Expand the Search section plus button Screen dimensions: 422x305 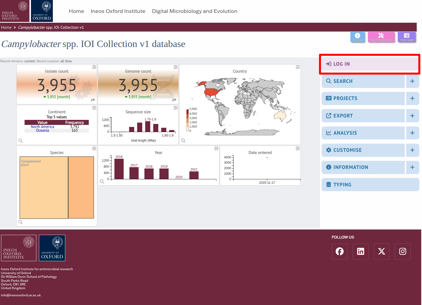pyautogui.click(x=412, y=81)
